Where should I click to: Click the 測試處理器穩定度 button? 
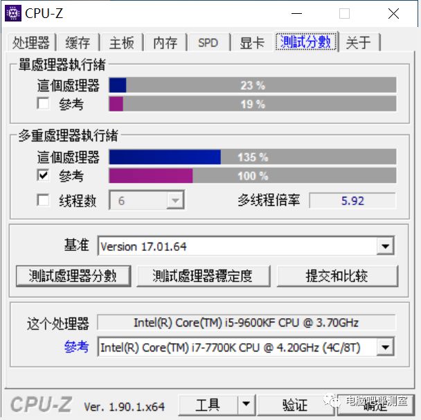click(x=203, y=276)
